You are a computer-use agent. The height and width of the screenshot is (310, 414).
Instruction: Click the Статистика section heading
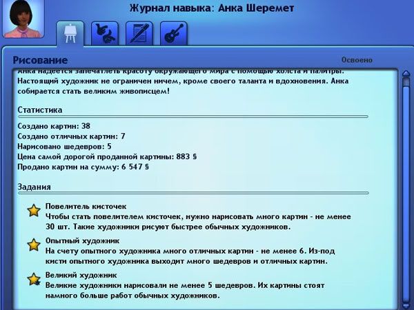[x=40, y=110]
